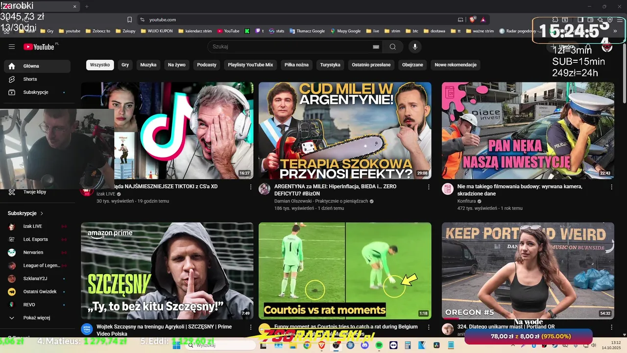The image size is (627, 353).
Task: Click the taskbar Wyszukaj search box
Action: click(x=220, y=345)
